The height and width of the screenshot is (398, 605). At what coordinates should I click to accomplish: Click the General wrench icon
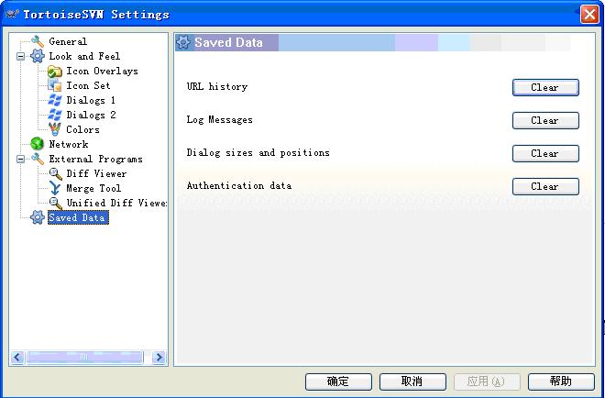point(38,41)
